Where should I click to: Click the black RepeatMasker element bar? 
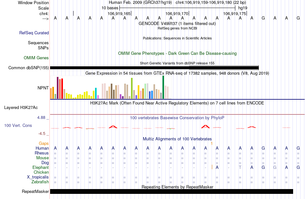click(171, 191)
